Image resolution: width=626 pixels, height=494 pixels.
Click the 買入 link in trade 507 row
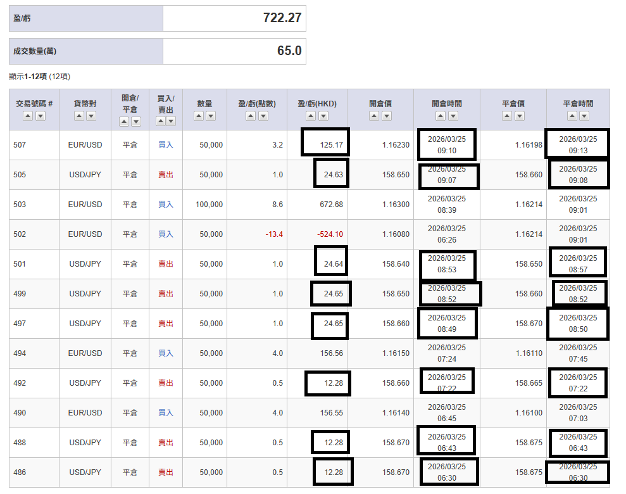166,145
